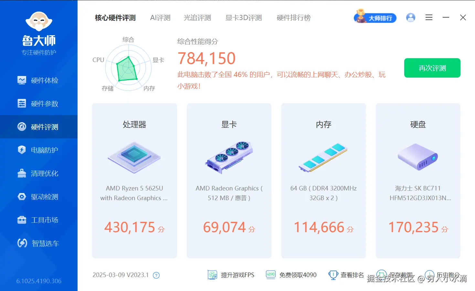Click the 内存 card heading
This screenshot has width=475, height=291.
click(x=323, y=124)
